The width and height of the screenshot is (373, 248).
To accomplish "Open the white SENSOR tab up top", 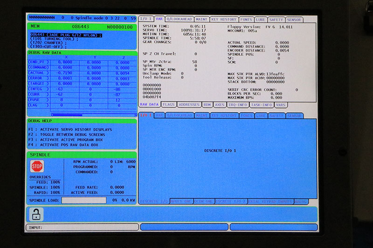I will [x=294, y=20].
